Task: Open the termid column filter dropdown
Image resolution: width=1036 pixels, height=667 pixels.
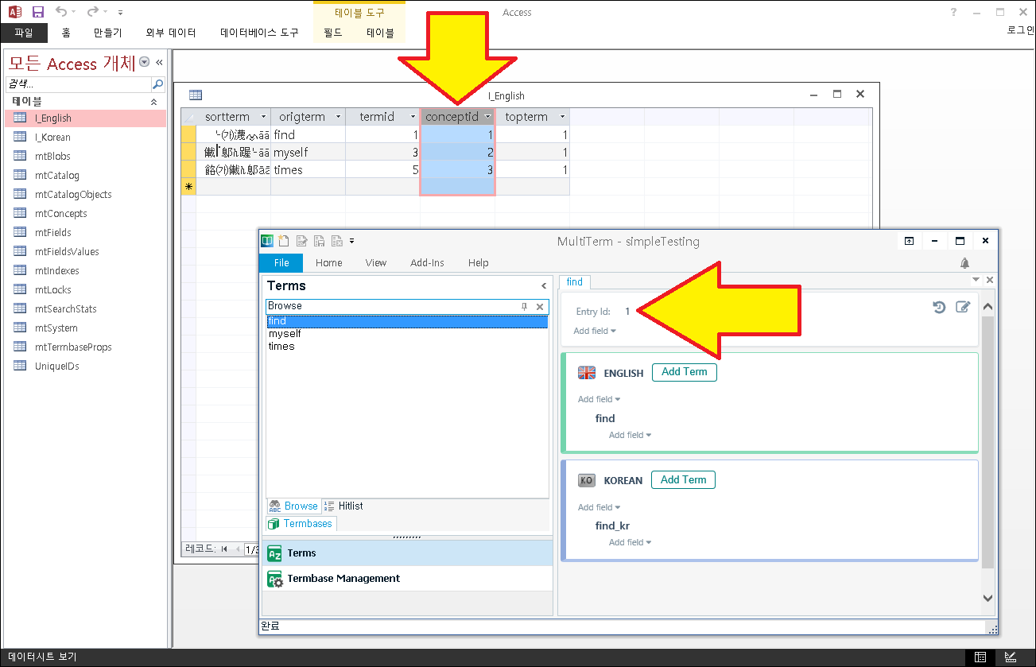Action: coord(413,117)
